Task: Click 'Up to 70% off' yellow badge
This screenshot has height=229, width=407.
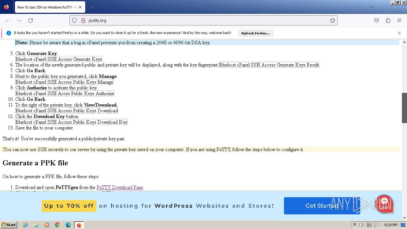Action: tap(69, 206)
